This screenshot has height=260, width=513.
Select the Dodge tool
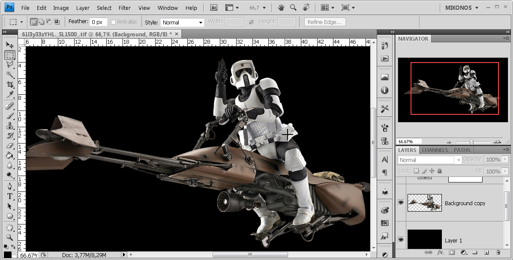click(x=10, y=175)
